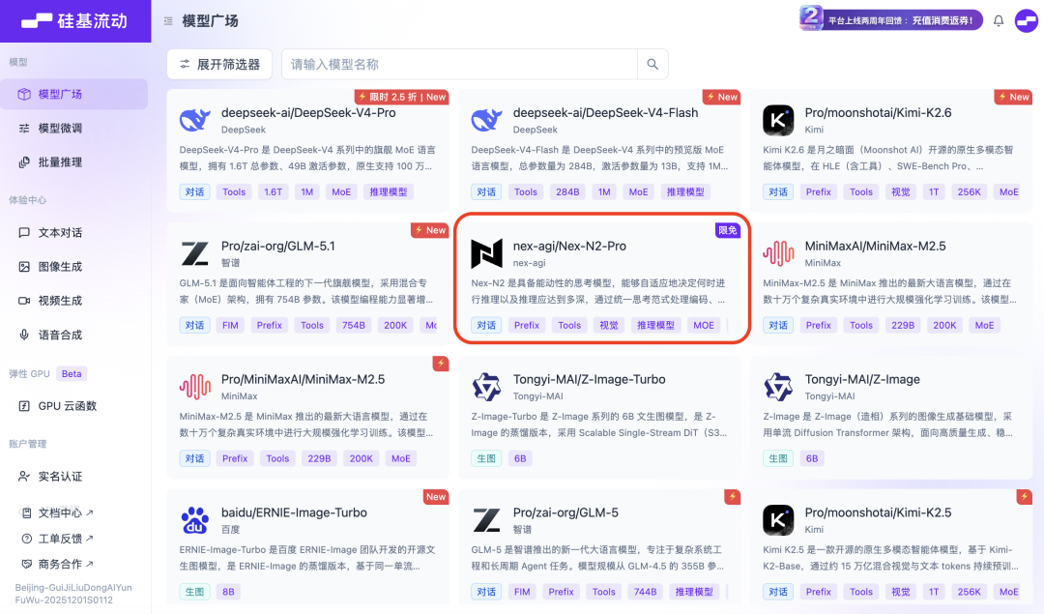This screenshot has width=1044, height=614.
Task: Click 754B tag on GLM-5.1 card
Action: pyautogui.click(x=353, y=325)
